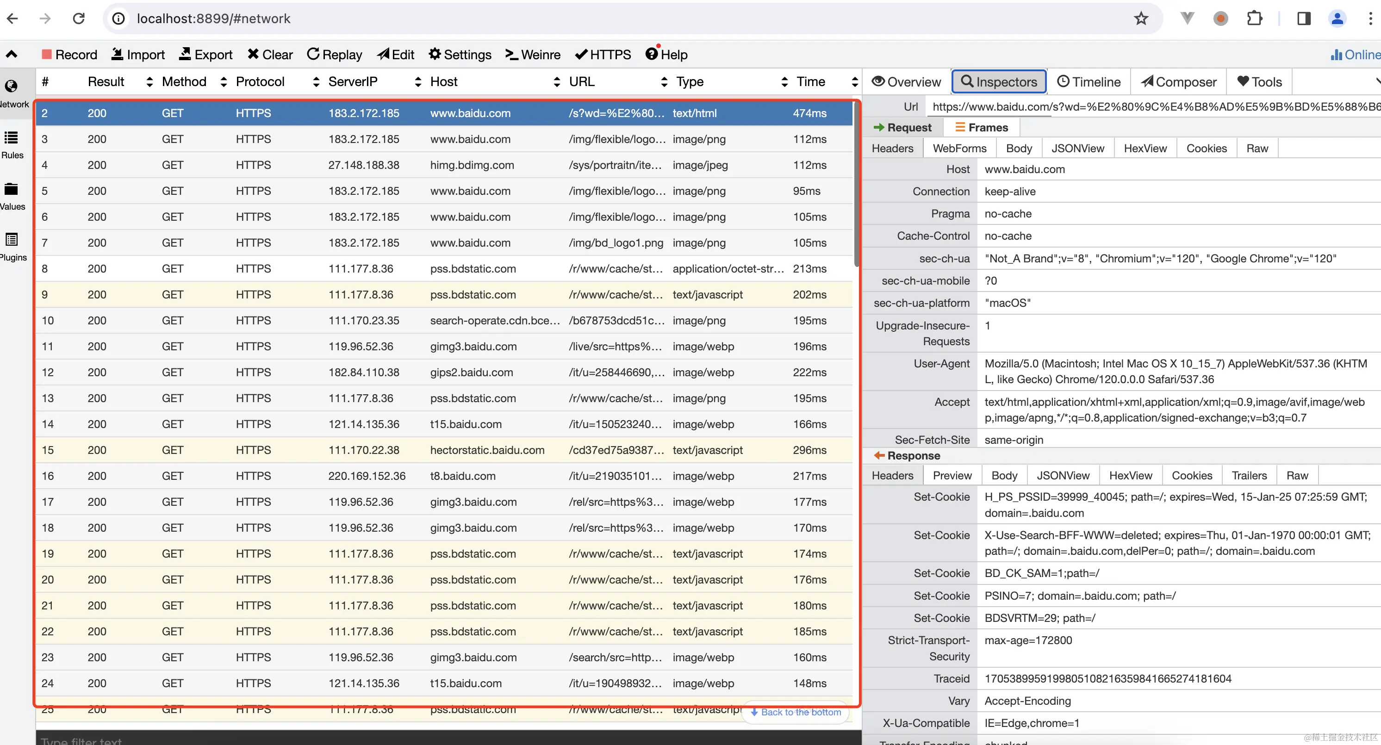Open the Import tool
This screenshot has height=745, width=1381.
point(138,55)
